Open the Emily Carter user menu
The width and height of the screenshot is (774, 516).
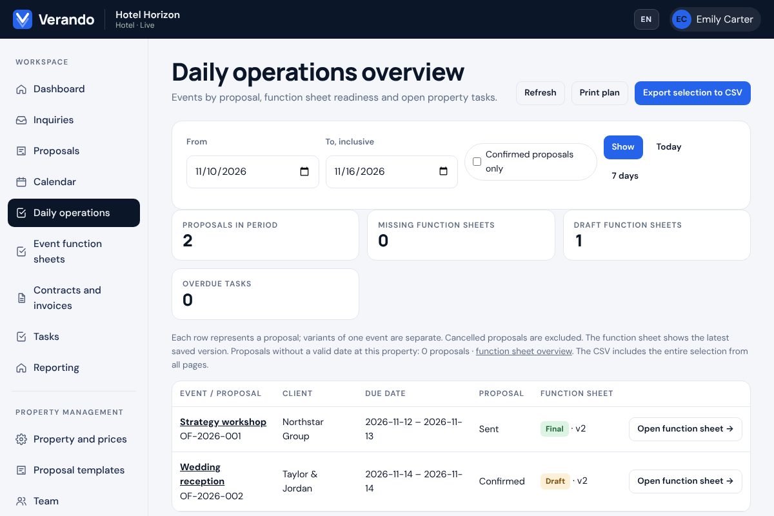[x=715, y=19]
